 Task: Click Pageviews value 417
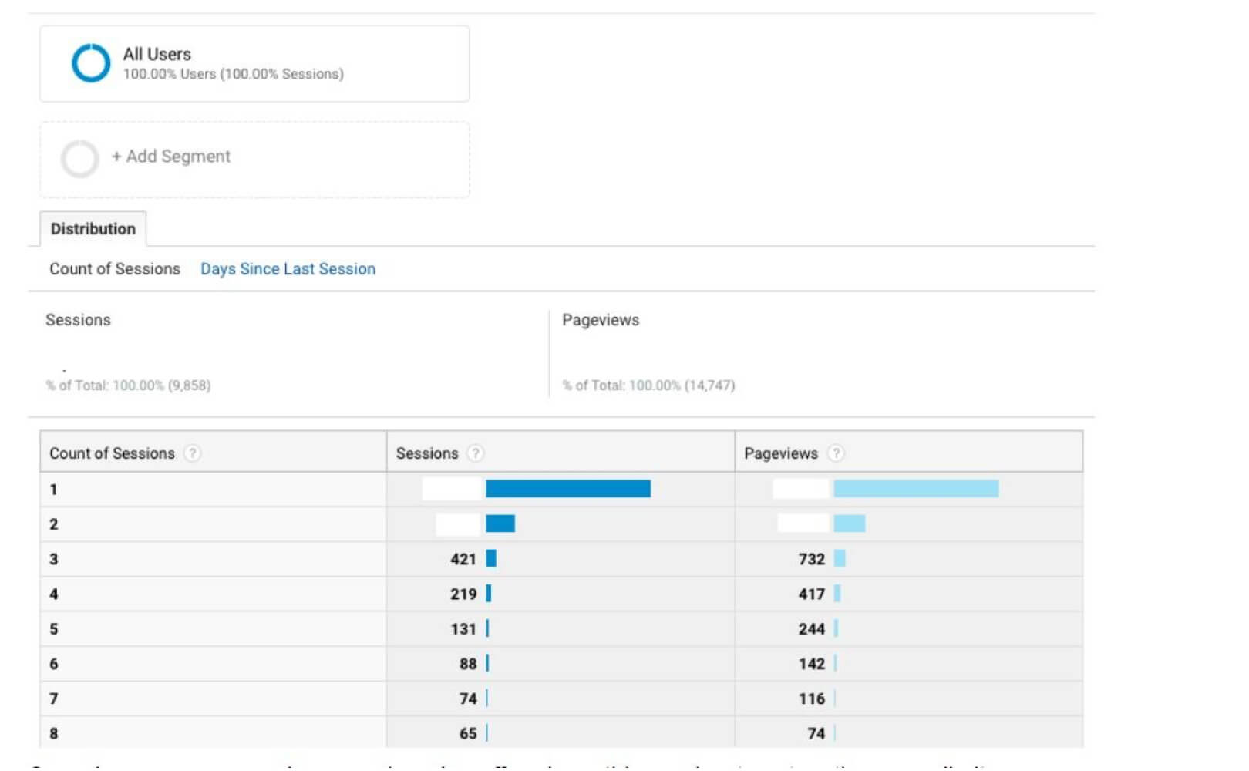pyautogui.click(x=812, y=594)
